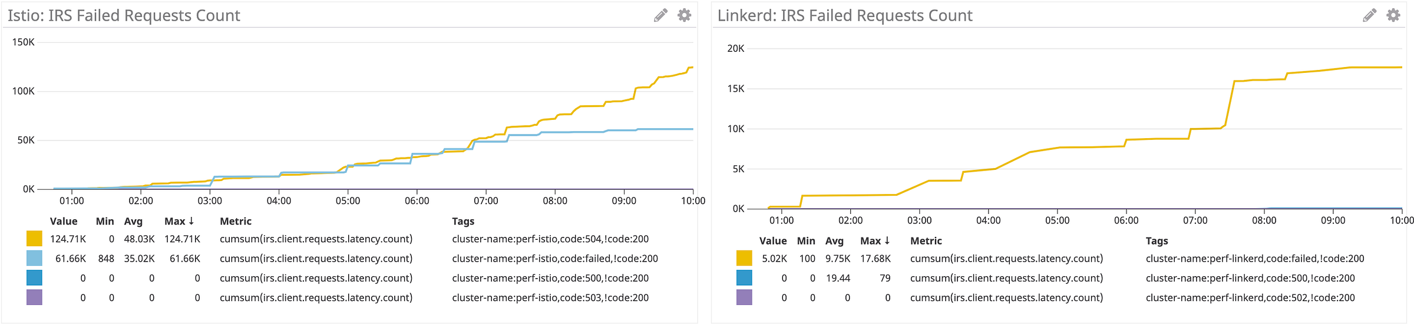Sort Istio legend by Max column header
Image resolution: width=1414 pixels, height=328 pixels.
tap(179, 221)
